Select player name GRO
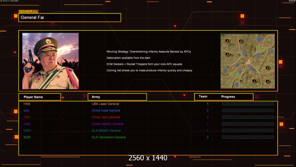Viewport: 296px width, 167px height. point(27,131)
